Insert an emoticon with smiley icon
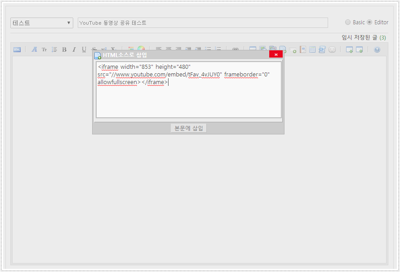400x272 pixels. click(x=332, y=50)
